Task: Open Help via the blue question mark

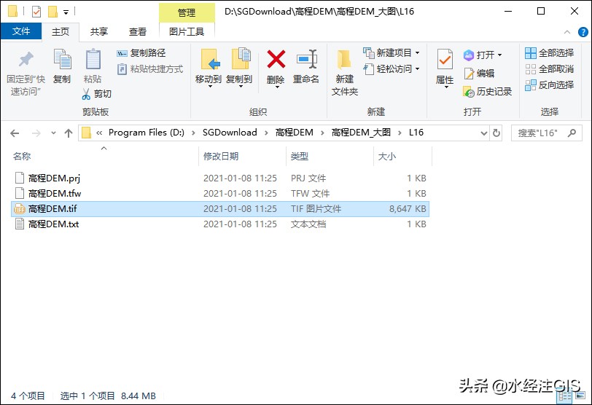Action: click(x=583, y=32)
